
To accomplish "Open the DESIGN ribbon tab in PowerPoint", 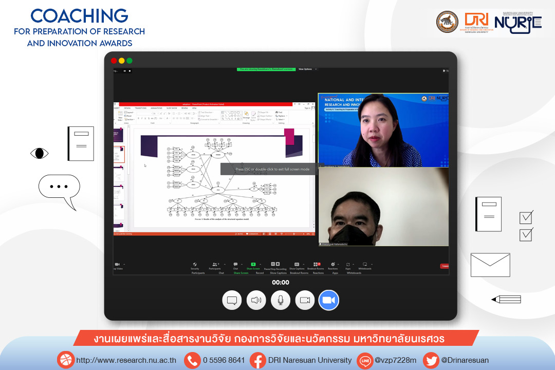I will 127,108.
